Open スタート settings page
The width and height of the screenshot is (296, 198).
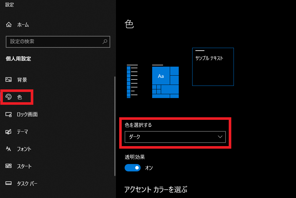click(24, 166)
